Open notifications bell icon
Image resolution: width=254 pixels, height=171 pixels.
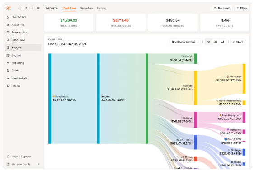[26, 8]
